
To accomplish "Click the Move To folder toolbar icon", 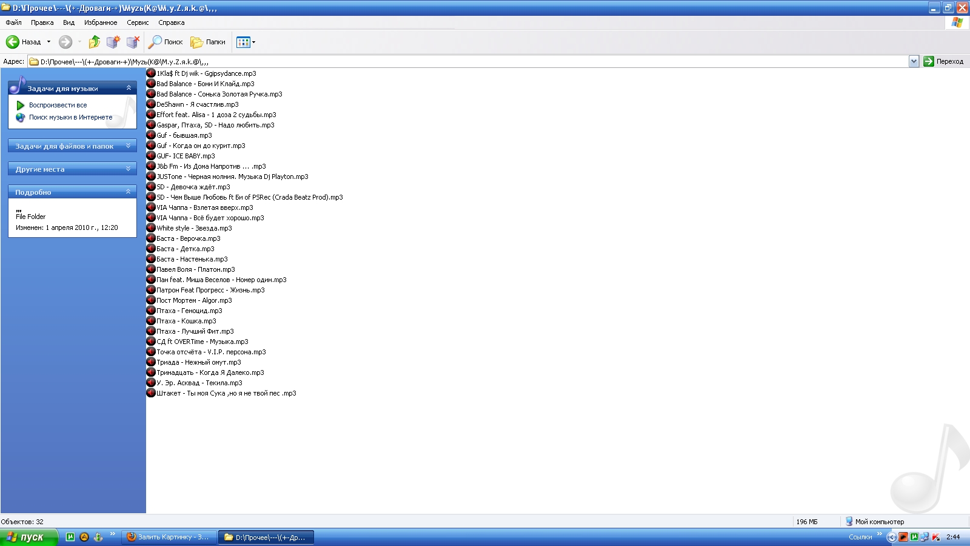I will coord(113,42).
